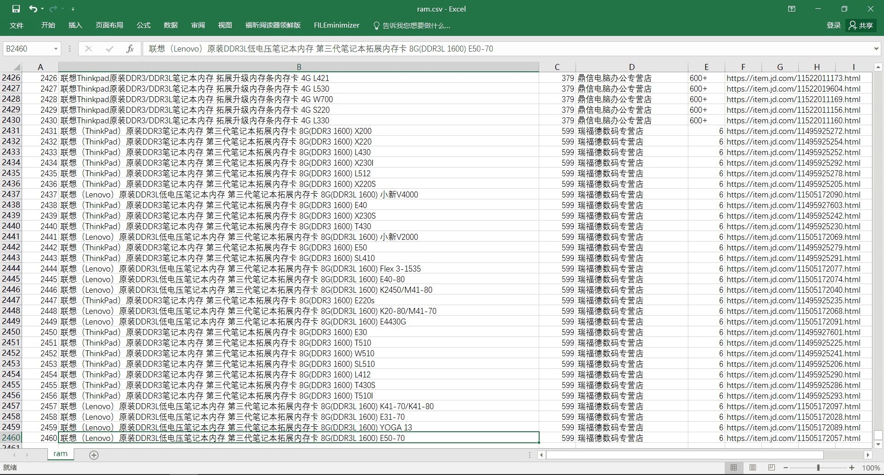Click the Save icon in quick access toolbar
Image resolution: width=884 pixels, height=475 pixels.
click(x=16, y=9)
